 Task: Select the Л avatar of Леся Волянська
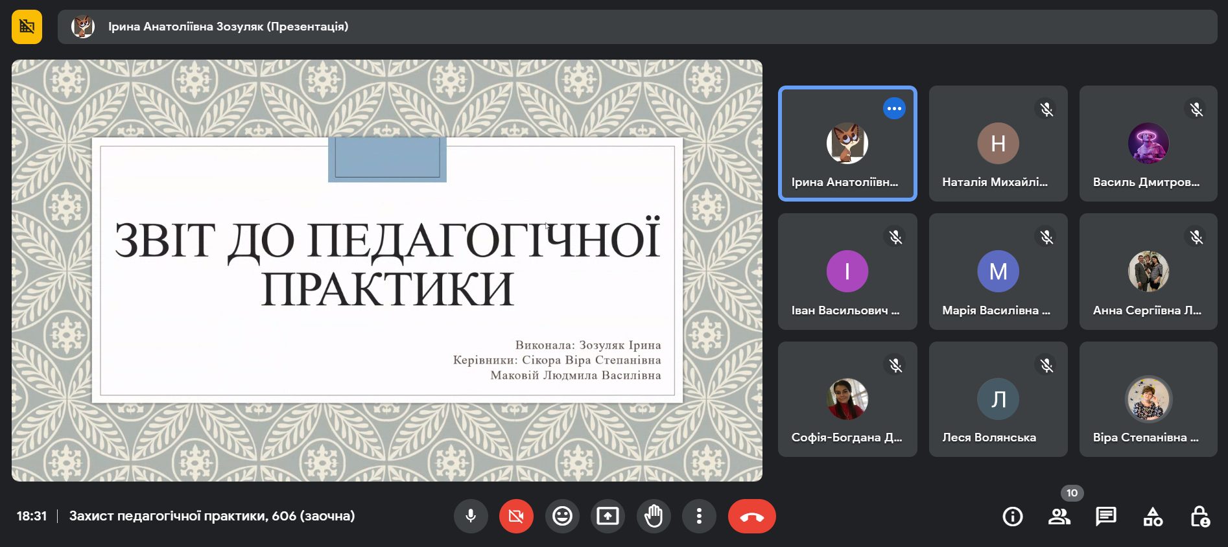(998, 399)
